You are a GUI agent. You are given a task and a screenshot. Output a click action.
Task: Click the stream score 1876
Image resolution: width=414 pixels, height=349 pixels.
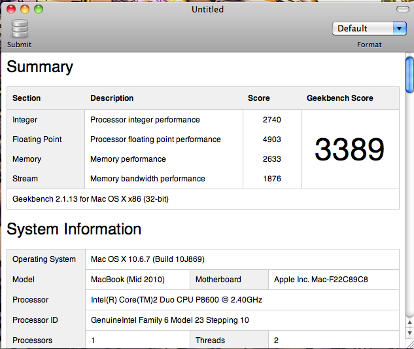272,179
